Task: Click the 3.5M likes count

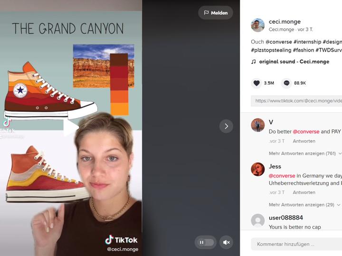Action: coord(269,83)
